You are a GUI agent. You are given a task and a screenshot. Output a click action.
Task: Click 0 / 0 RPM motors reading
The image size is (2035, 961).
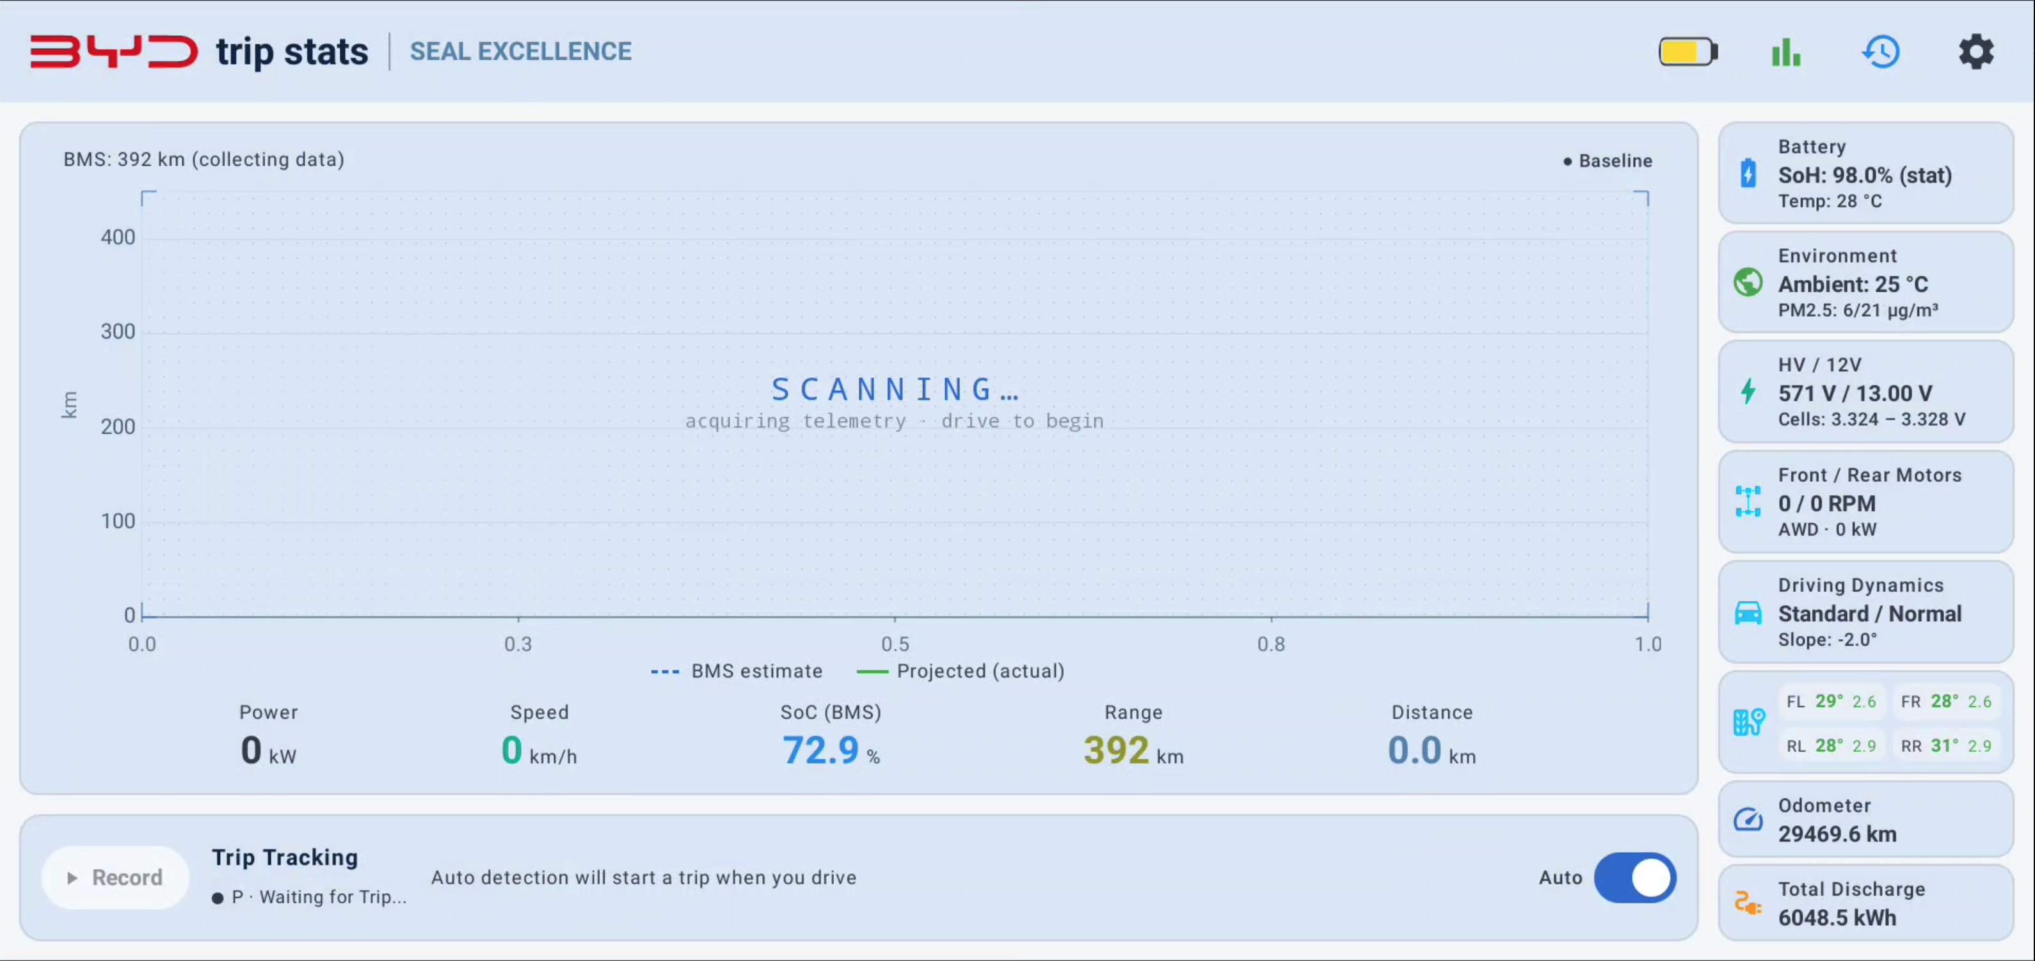[x=1826, y=504]
